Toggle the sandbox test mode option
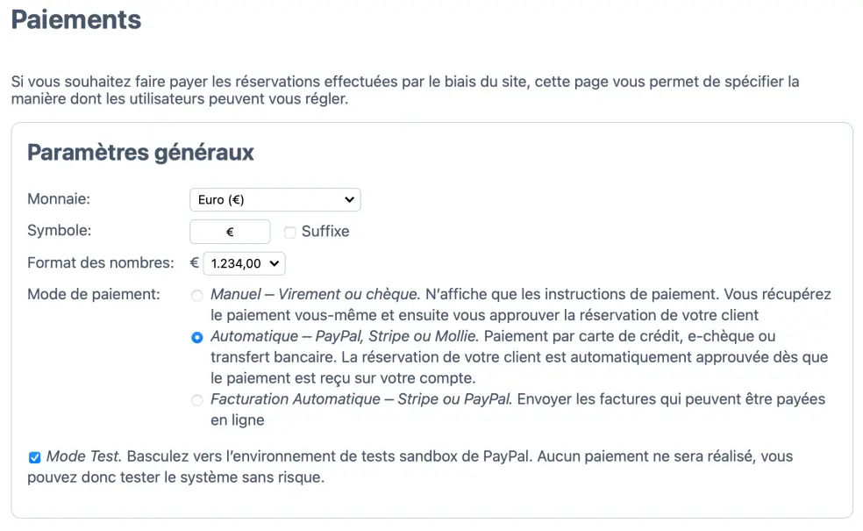The height and width of the screenshot is (531, 863). [33, 456]
